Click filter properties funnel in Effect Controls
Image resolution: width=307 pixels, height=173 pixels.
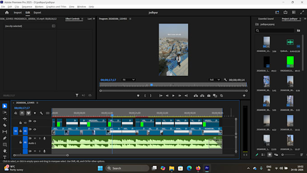[x=77, y=95]
